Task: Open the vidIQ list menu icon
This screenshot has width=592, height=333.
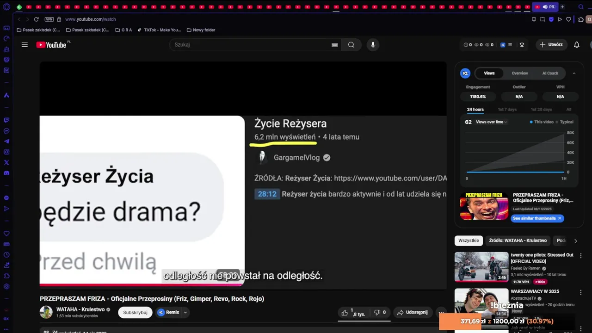Action: (x=510, y=45)
